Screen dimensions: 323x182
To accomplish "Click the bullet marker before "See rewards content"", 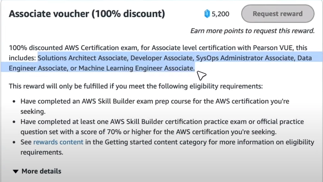I will (15, 142).
